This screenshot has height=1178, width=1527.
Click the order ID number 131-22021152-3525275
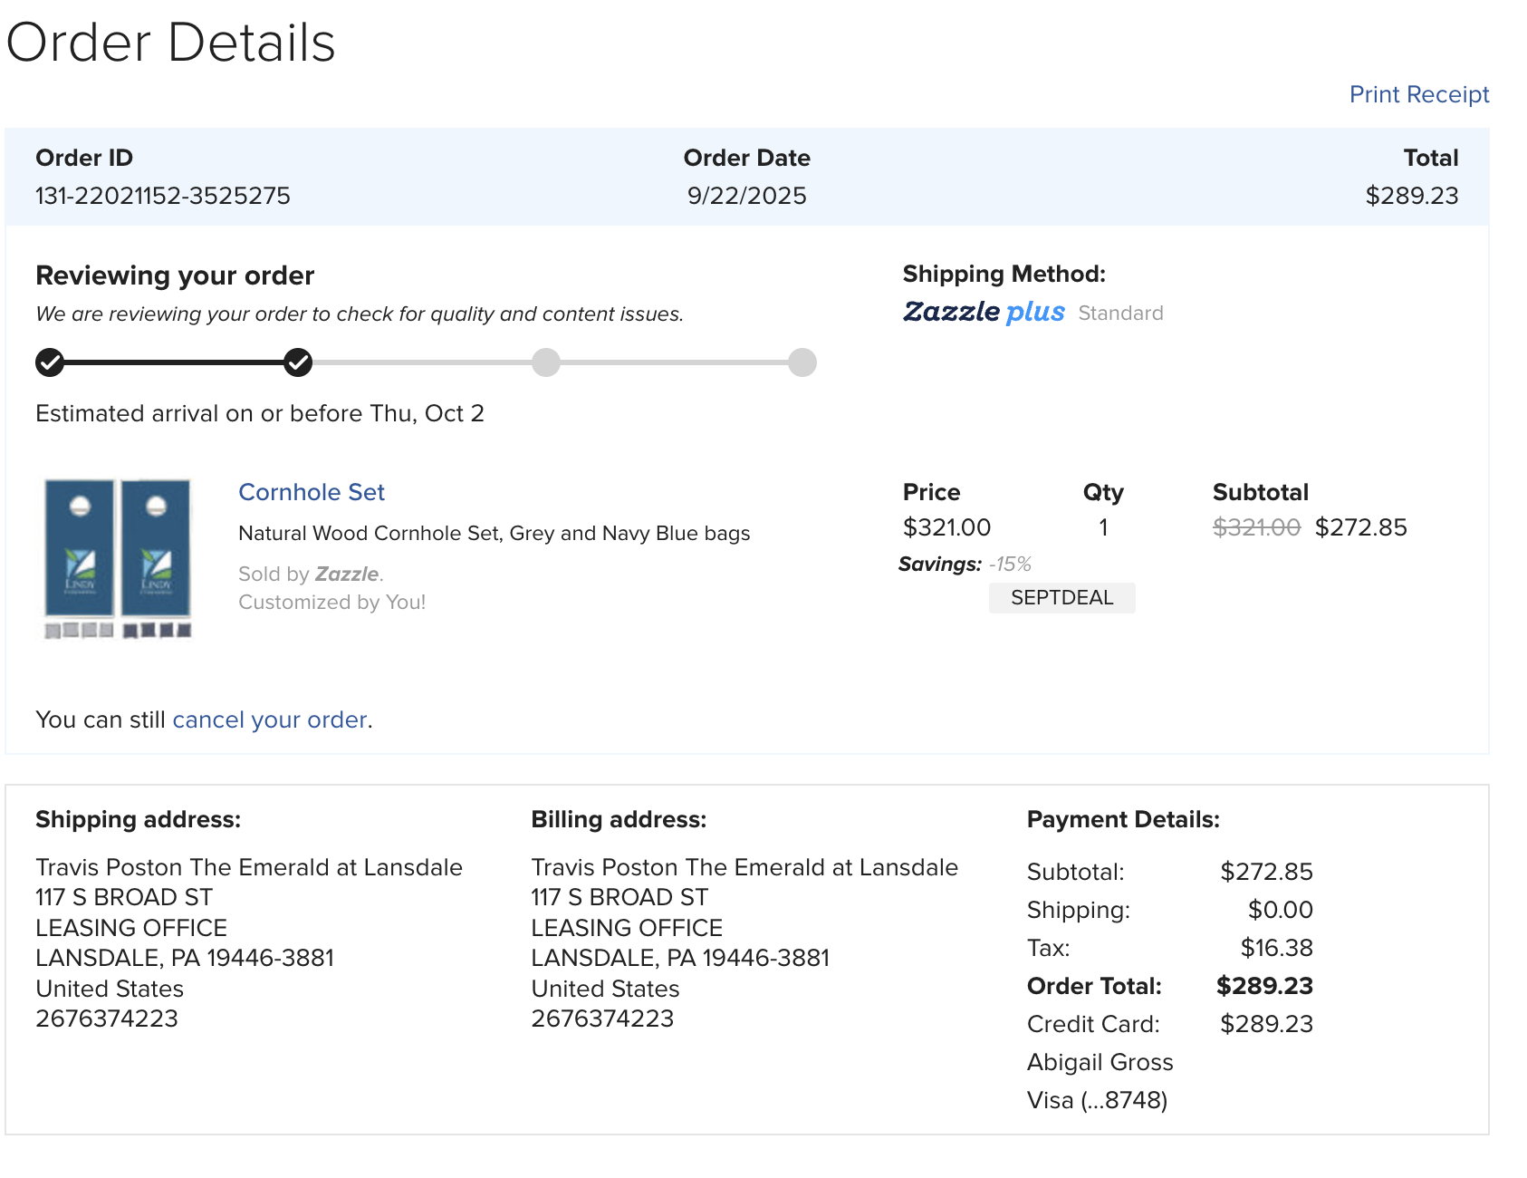tap(163, 196)
